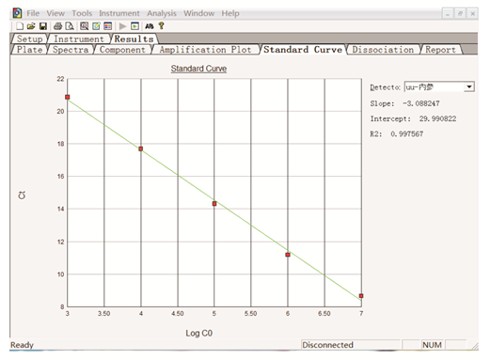This screenshot has height=360, width=491.
Task: Click the magnifier find icon in toolbar
Action: point(84,26)
